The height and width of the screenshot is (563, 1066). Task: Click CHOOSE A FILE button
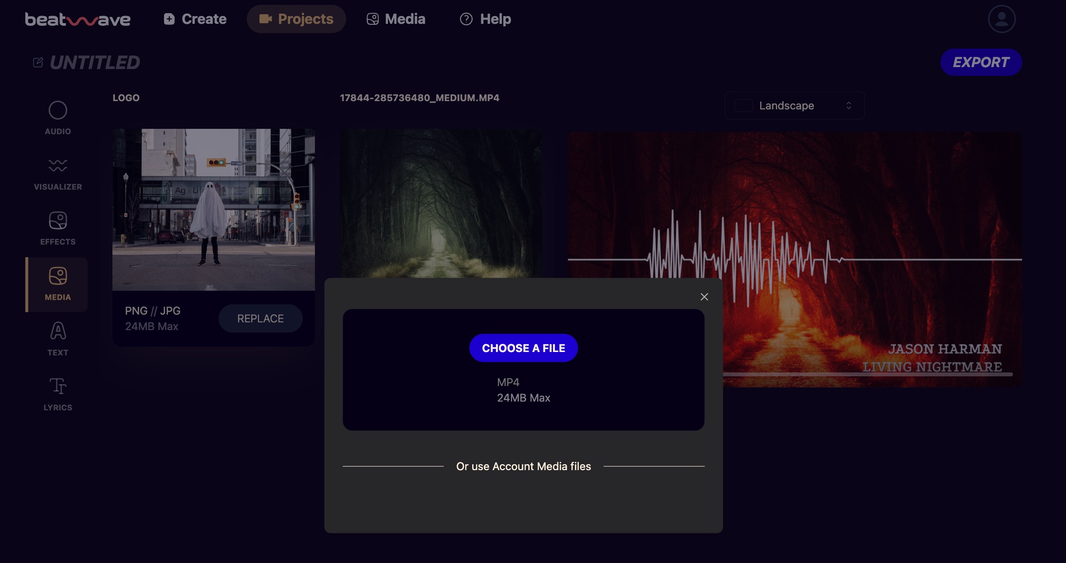coord(523,348)
